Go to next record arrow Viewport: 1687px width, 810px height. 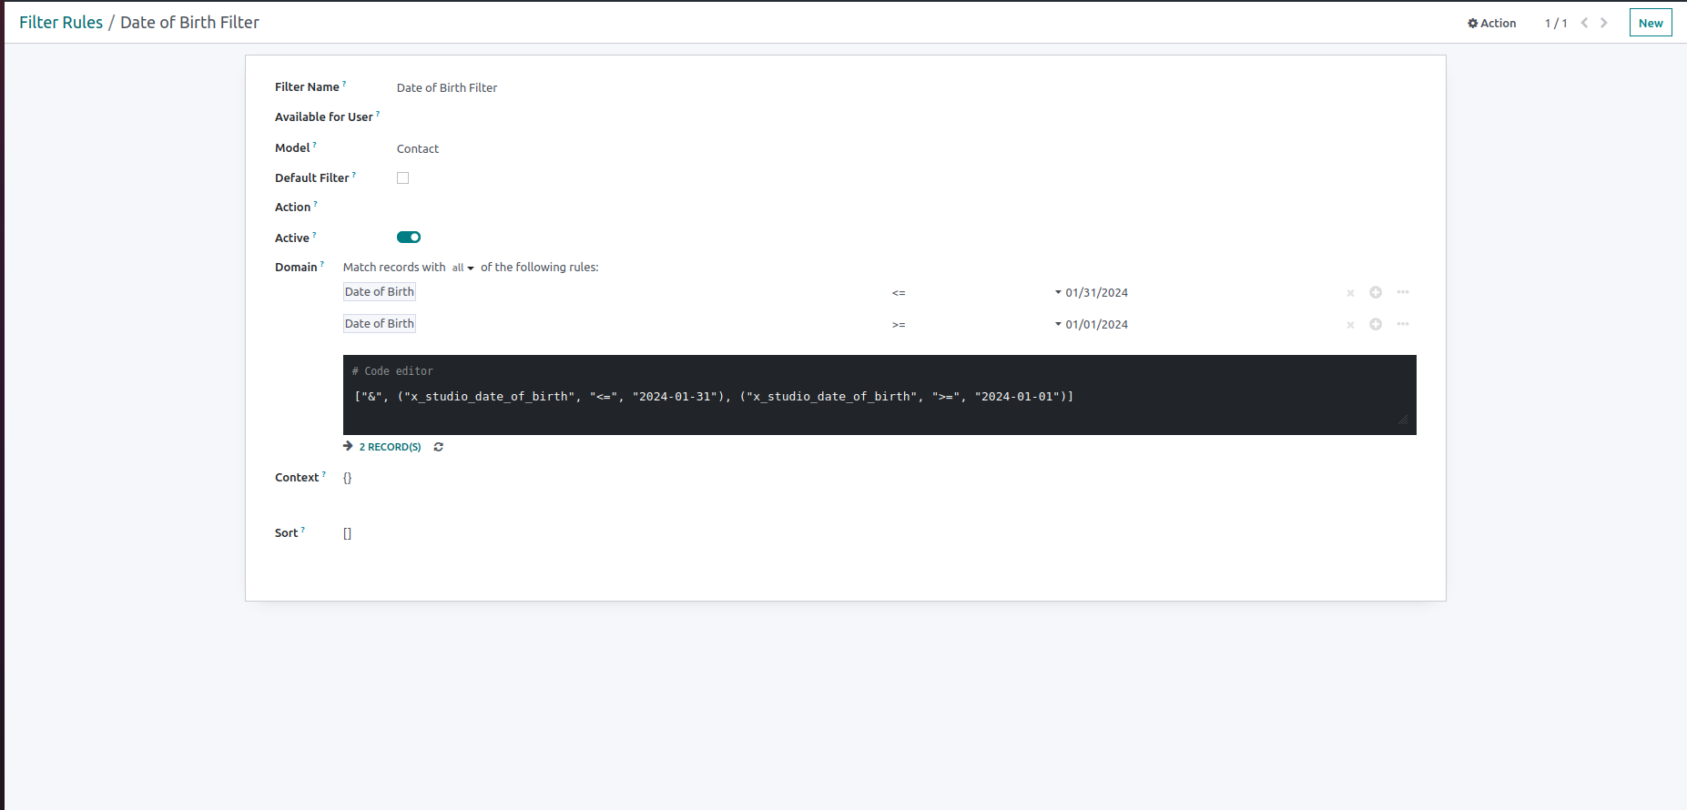tap(1604, 23)
